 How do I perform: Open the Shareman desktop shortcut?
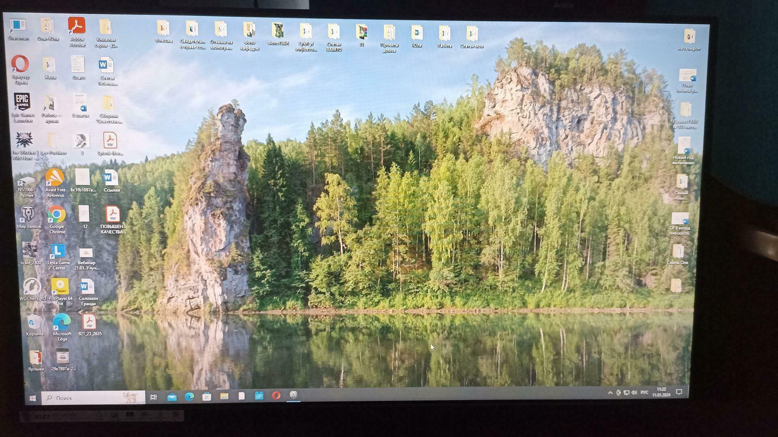pyautogui.click(x=18, y=29)
